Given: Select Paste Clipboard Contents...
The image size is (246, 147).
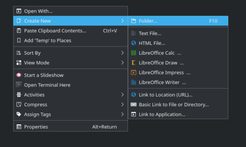Looking at the screenshot, I should [70, 31].
